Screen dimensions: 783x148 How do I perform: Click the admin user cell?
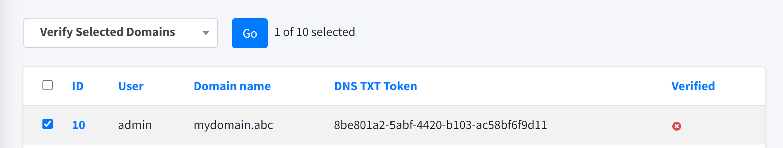pos(135,125)
